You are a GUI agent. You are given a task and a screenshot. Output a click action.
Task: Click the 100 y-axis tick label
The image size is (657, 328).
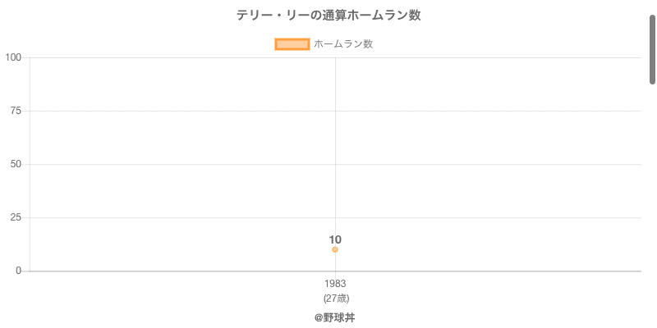coord(13,57)
